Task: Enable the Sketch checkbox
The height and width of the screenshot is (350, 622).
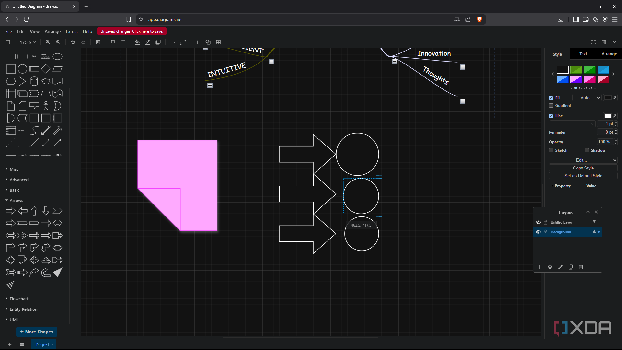Action: click(551, 150)
